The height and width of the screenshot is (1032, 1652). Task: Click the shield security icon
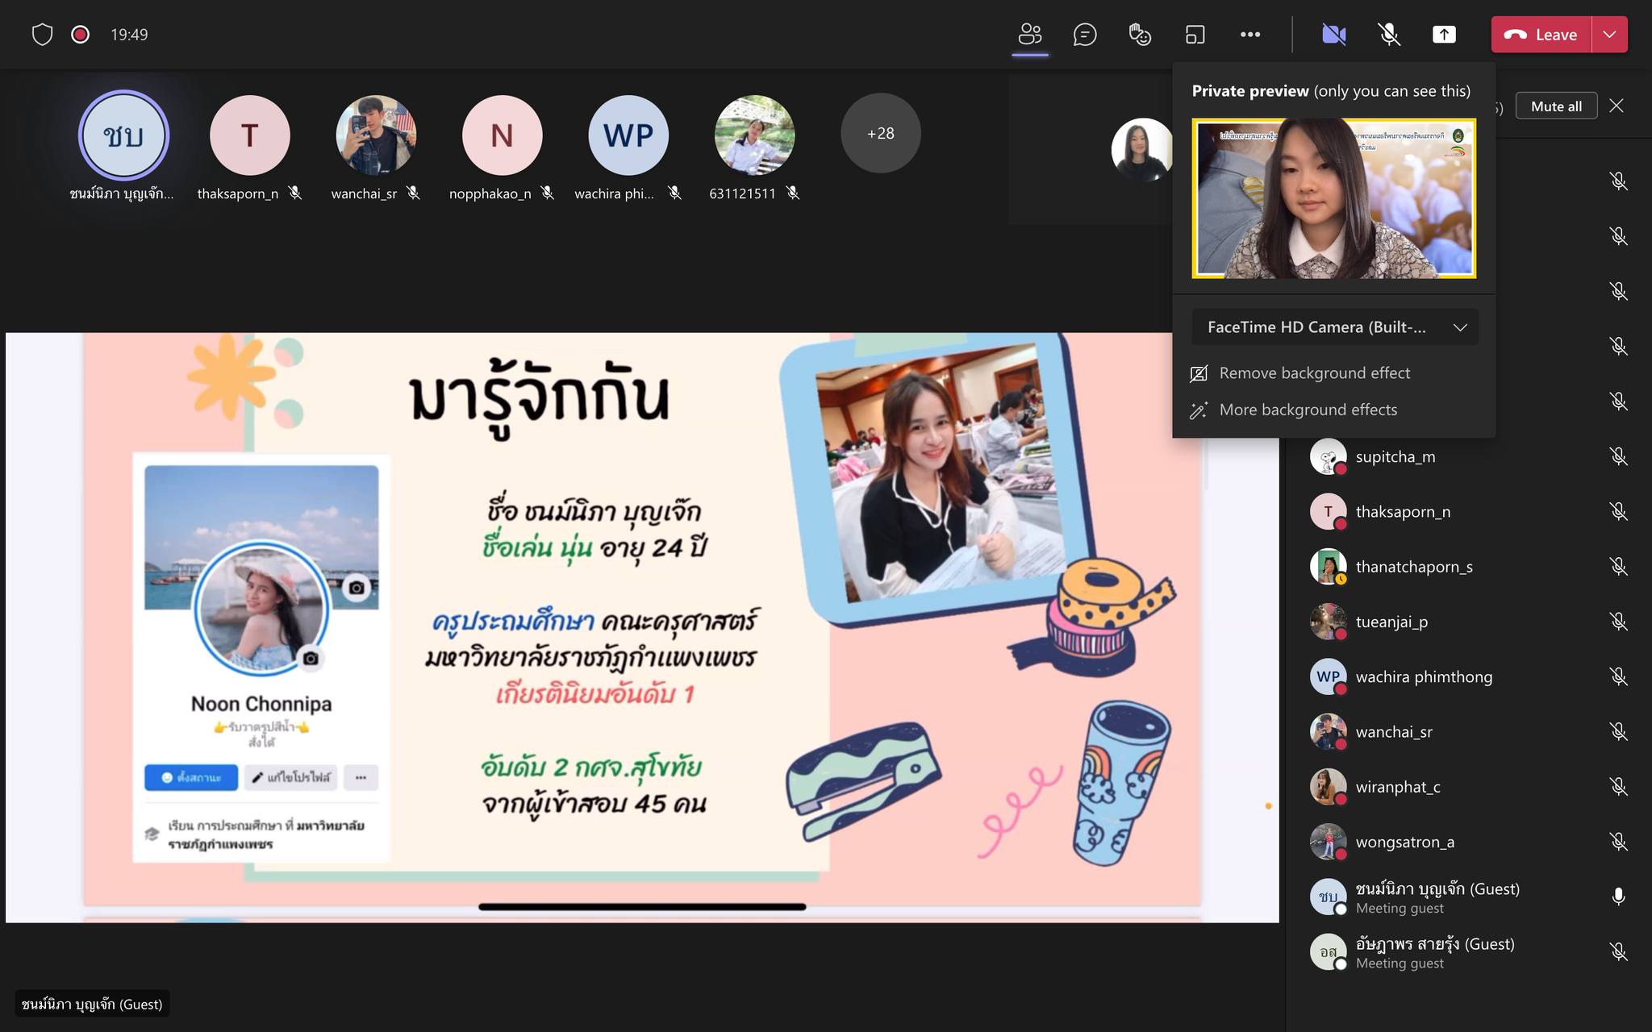42,35
